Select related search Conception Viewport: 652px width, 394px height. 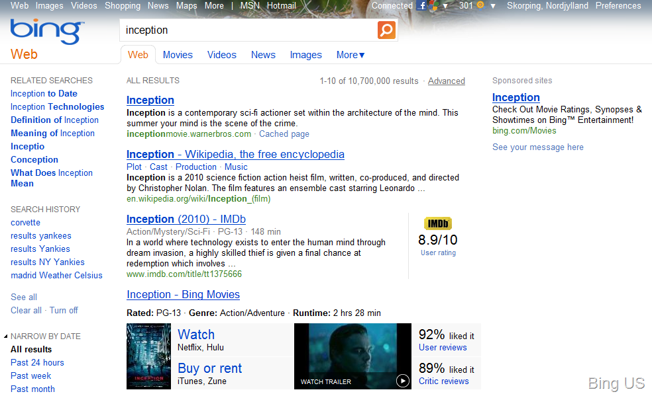coord(34,160)
